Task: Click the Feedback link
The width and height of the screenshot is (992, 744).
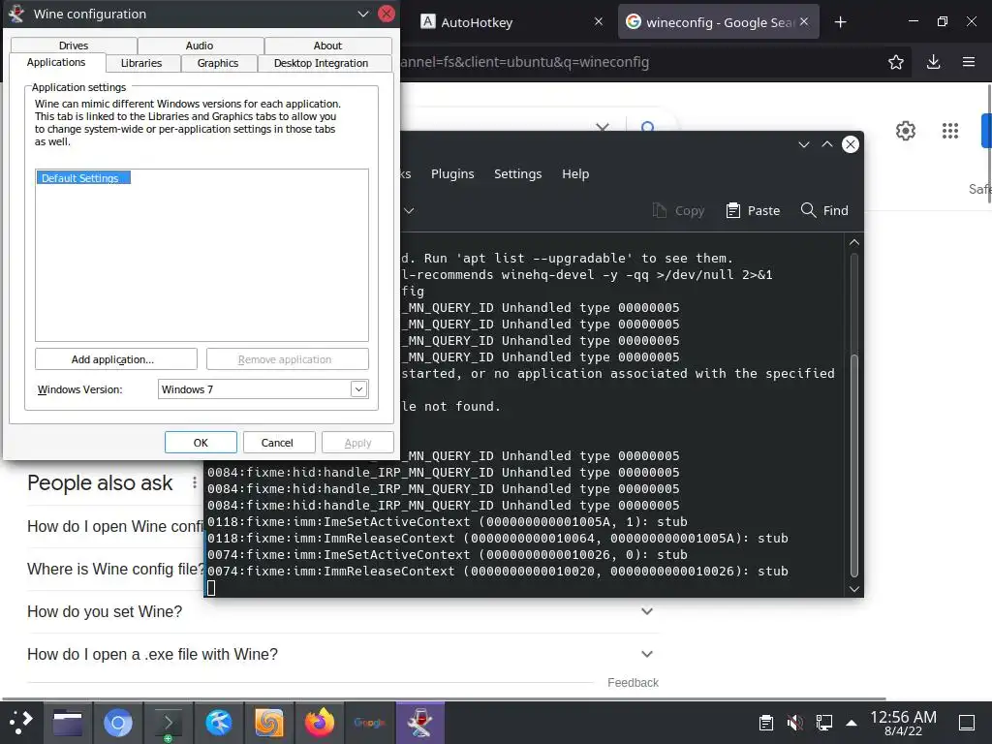Action: [633, 683]
